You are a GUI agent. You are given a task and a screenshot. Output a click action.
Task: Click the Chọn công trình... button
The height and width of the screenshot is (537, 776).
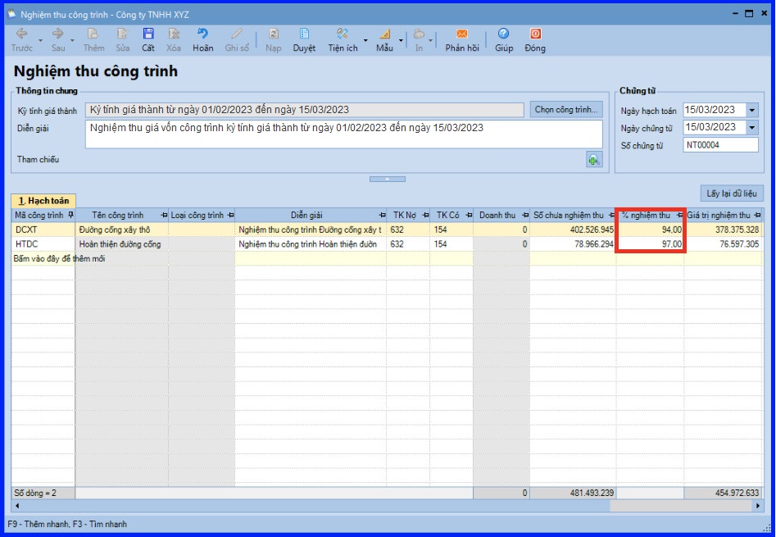coord(566,109)
